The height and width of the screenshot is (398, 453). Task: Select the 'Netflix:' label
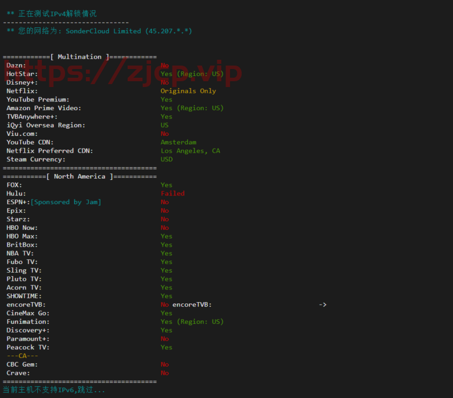(x=22, y=91)
